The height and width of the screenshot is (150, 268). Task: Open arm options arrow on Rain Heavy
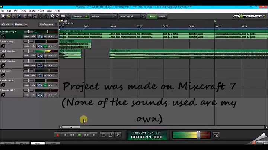56,46
